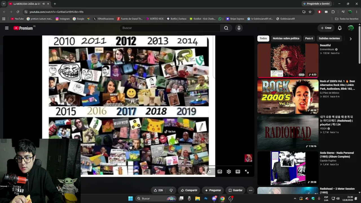The height and width of the screenshot is (203, 361).
Task: Like the video with 226 likes
Action: pyautogui.click(x=158, y=190)
